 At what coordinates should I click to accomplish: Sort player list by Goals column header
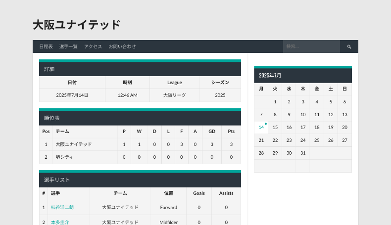pyautogui.click(x=199, y=193)
